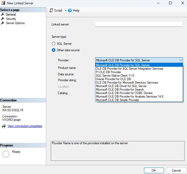Click the Ready progress spinner
The height and width of the screenshot is (174, 187).
[6, 154]
